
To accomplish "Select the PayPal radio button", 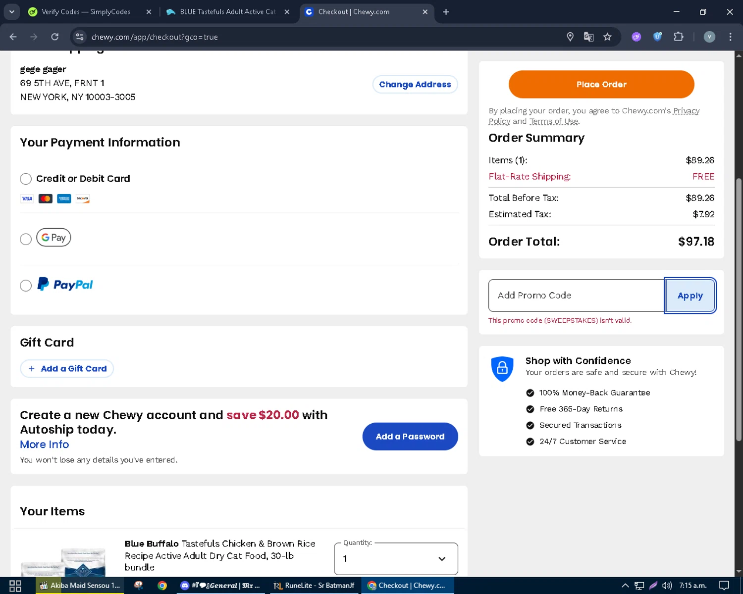I will tap(26, 286).
